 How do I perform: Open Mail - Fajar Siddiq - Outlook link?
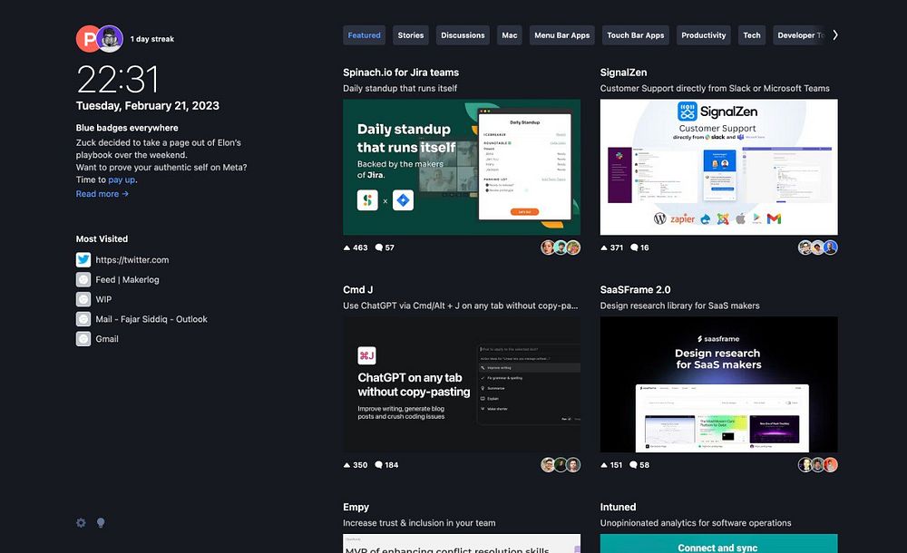pyautogui.click(x=151, y=319)
